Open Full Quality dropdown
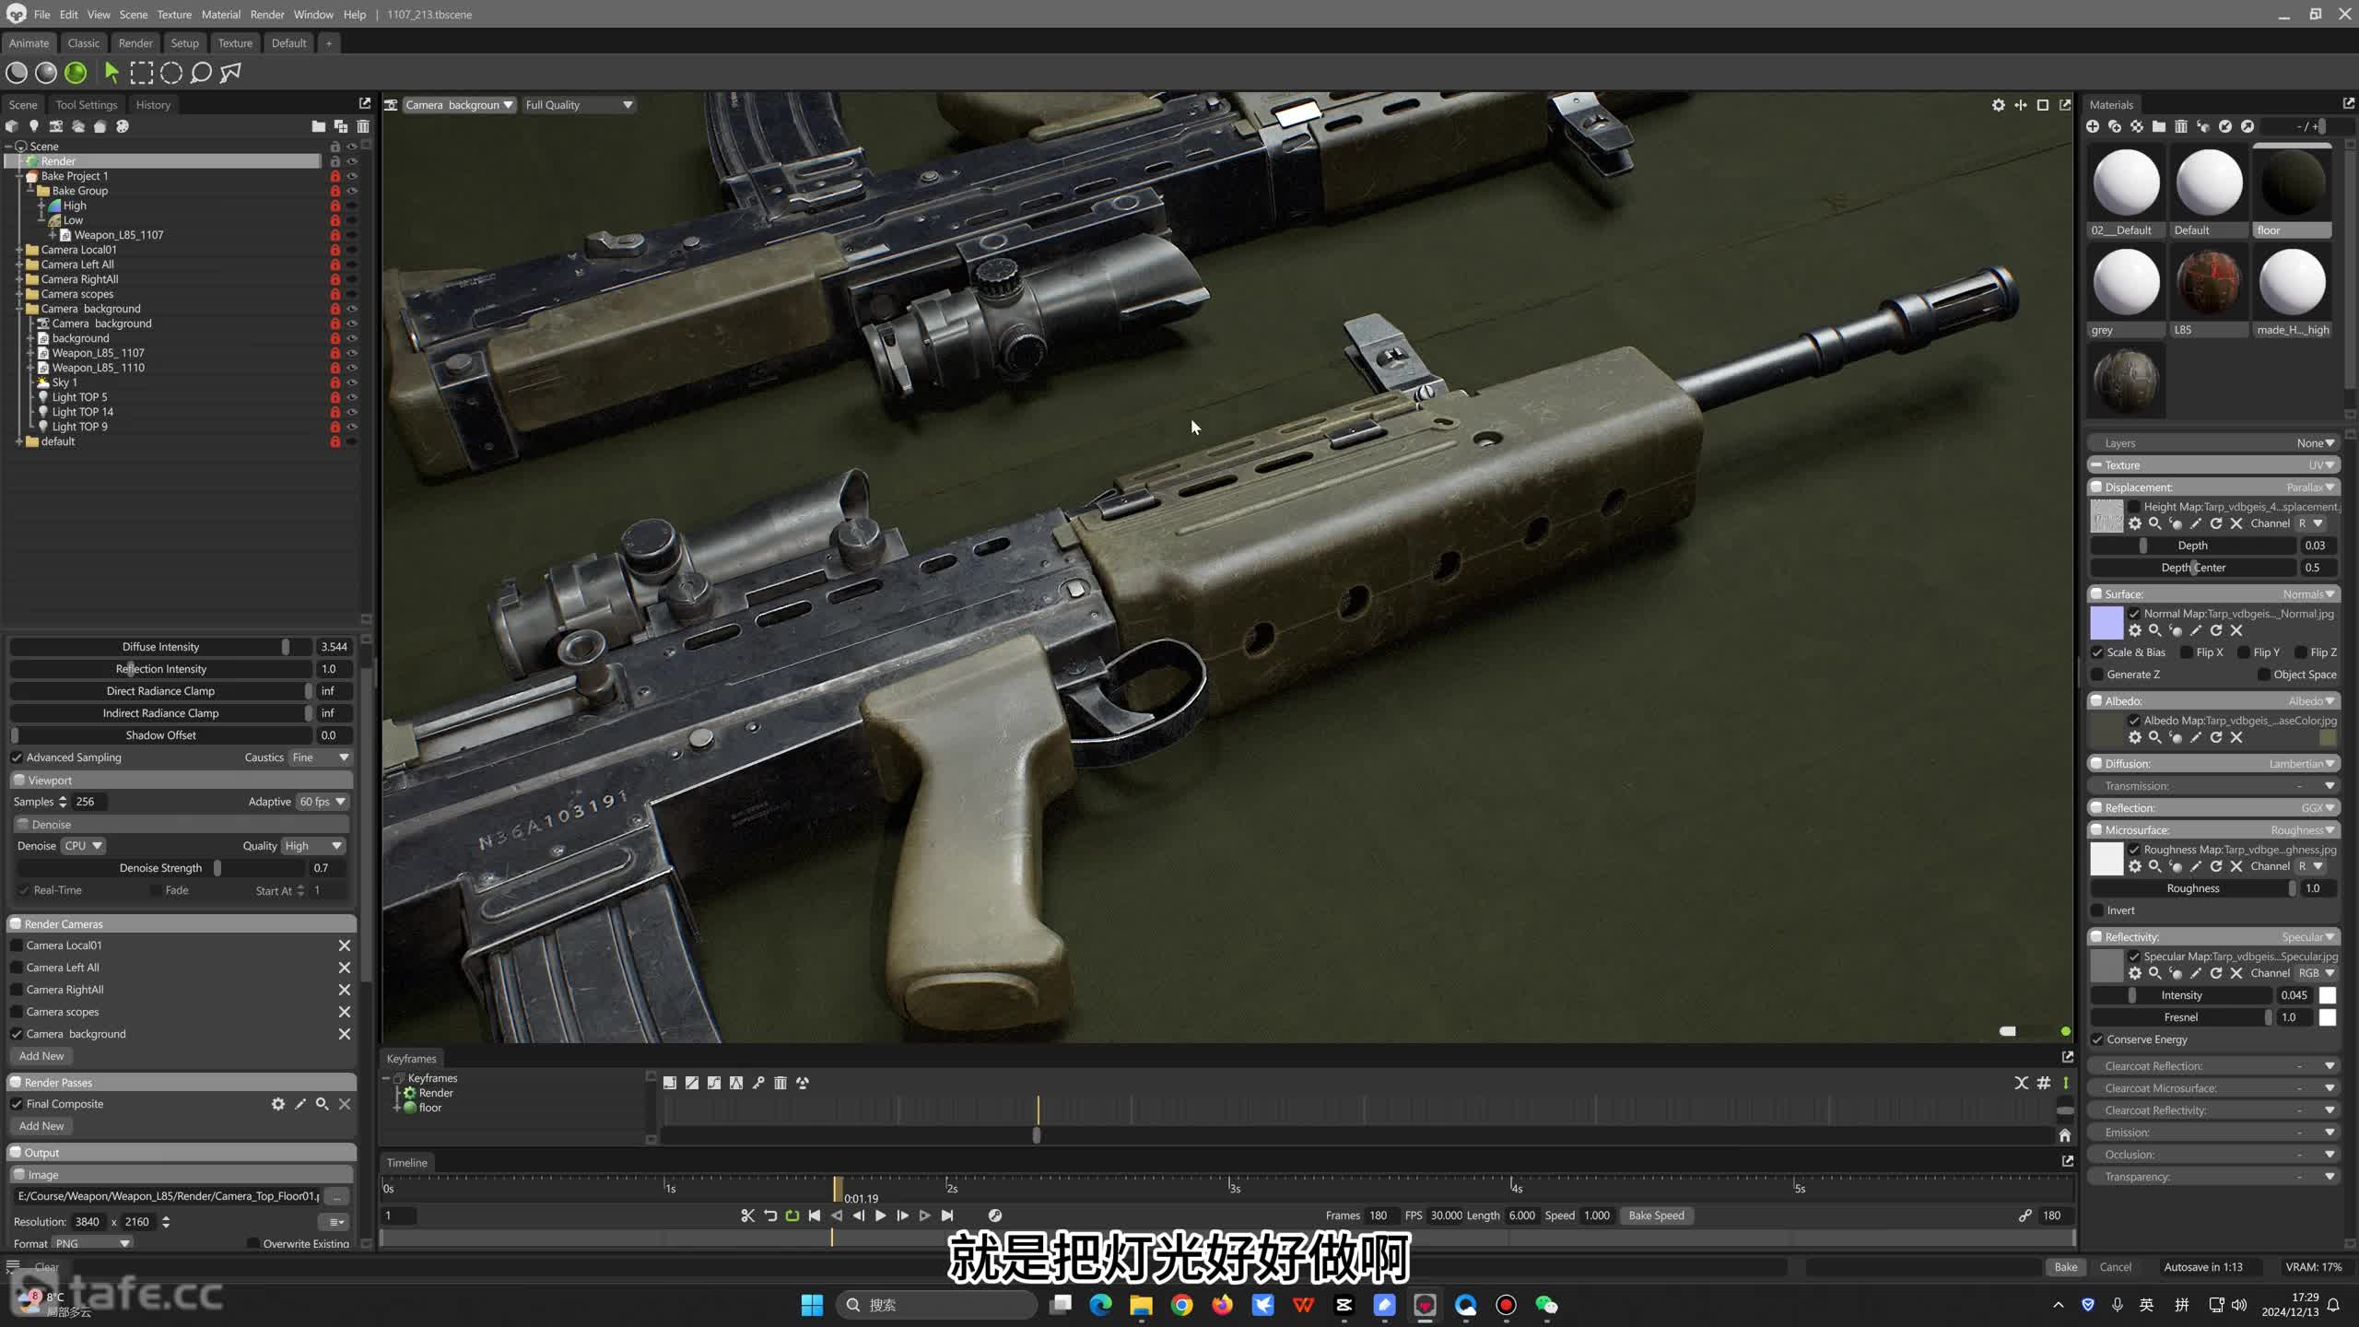The height and width of the screenshot is (1327, 2359). [579, 105]
